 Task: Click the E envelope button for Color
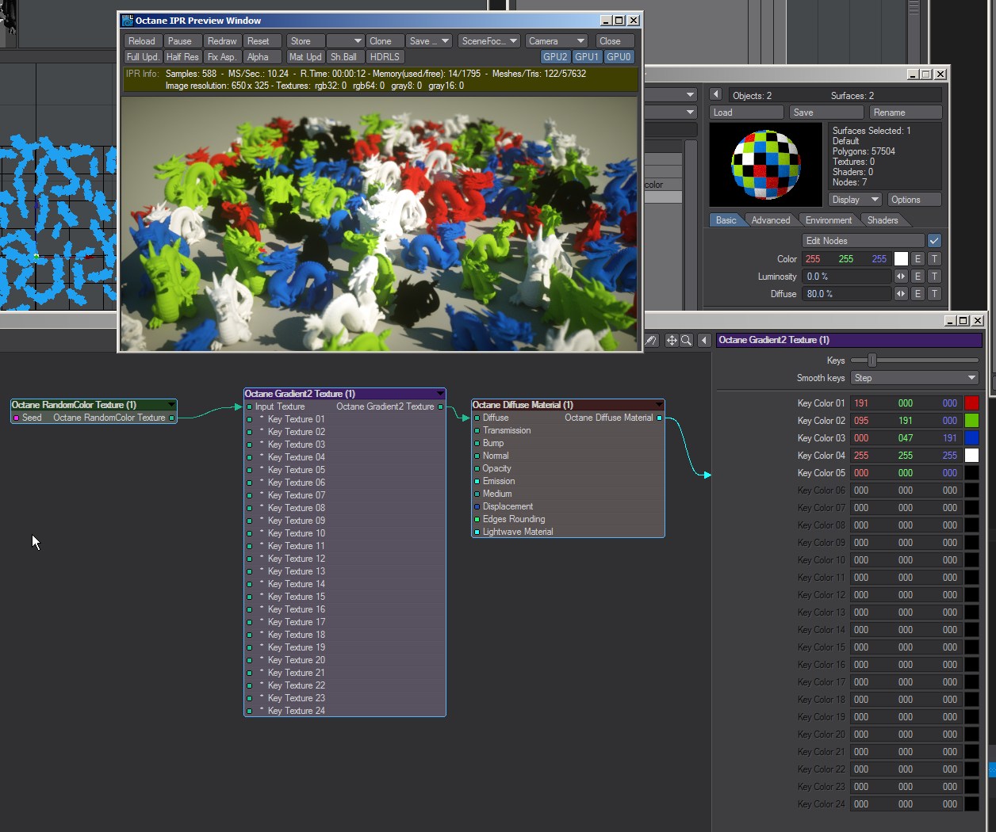[917, 259]
